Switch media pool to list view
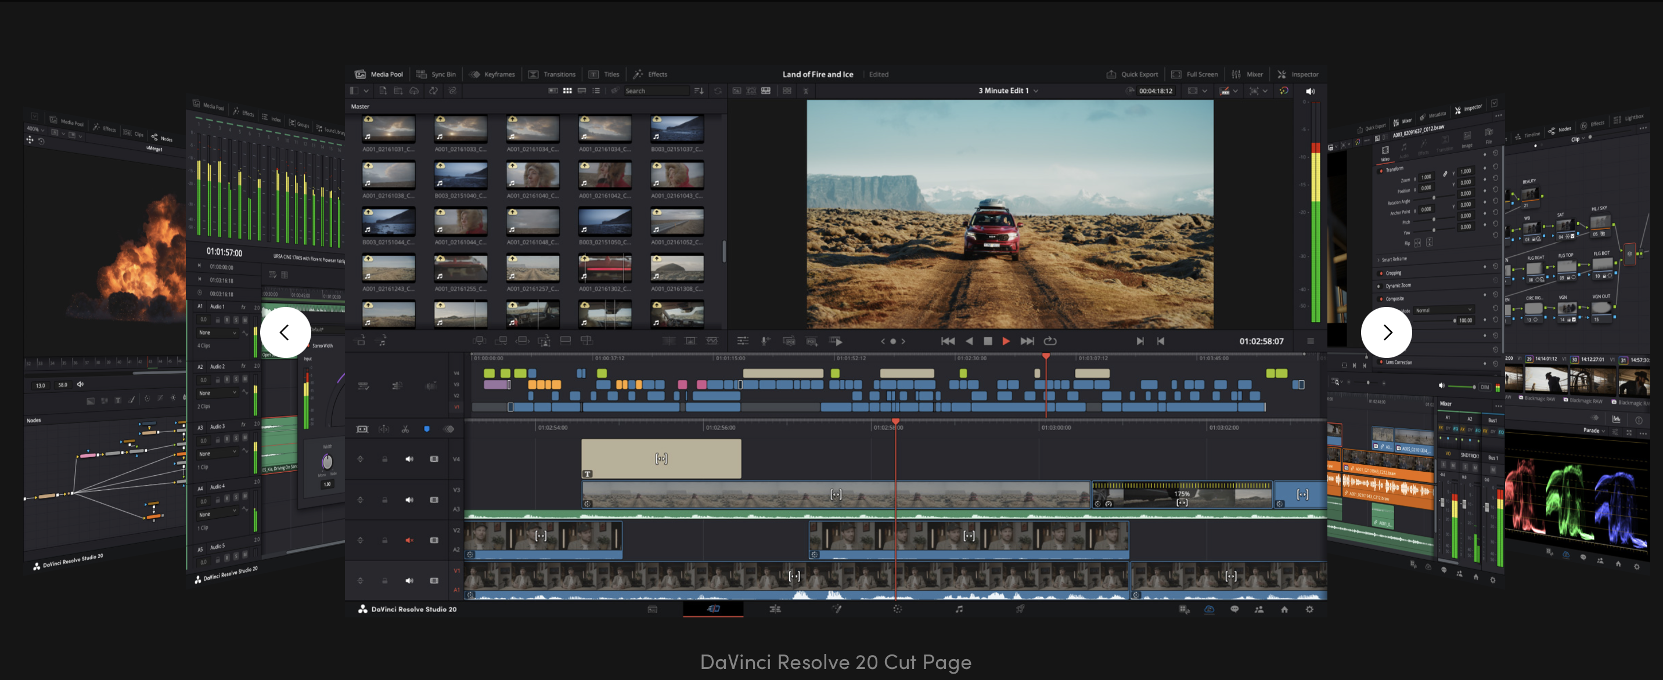Image resolution: width=1663 pixels, height=680 pixels. [x=596, y=91]
